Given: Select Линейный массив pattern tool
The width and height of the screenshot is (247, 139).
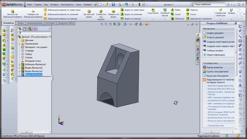Looking at the screenshot, I should (x=165, y=12).
